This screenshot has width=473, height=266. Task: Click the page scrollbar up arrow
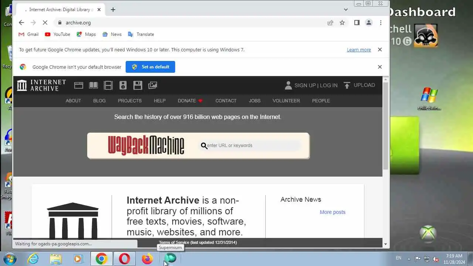click(x=386, y=79)
